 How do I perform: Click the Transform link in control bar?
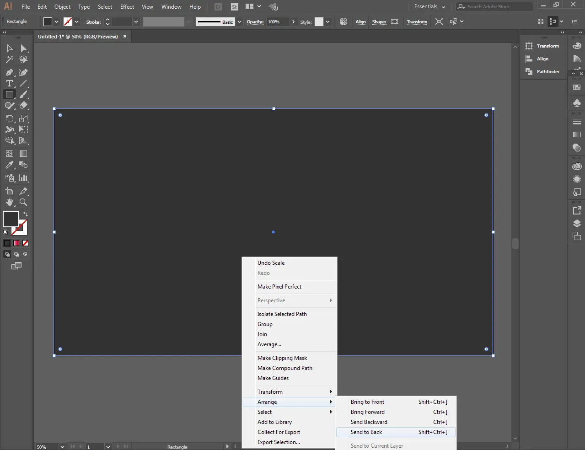click(417, 21)
